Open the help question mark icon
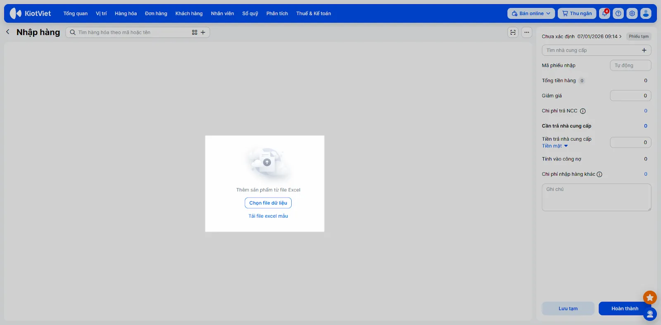Viewport: 661px width, 325px height. point(618,13)
